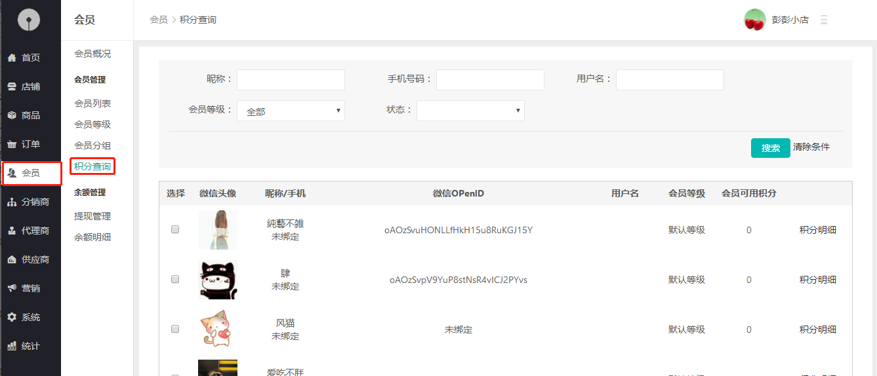877x376 pixels.
Task: Click the 首页 home icon in sidebar
Action: [x=12, y=58]
